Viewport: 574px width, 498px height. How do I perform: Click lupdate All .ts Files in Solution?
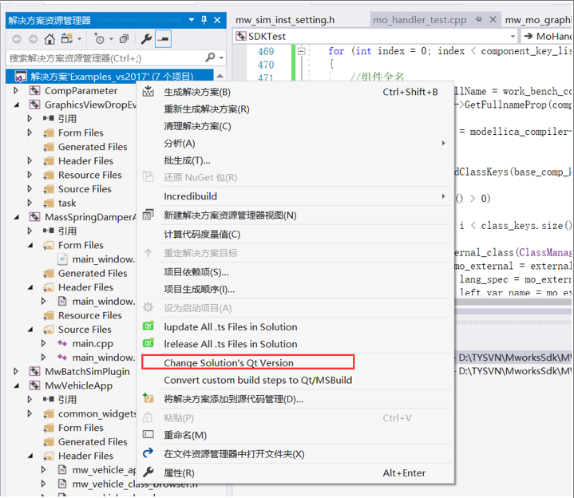296,326
